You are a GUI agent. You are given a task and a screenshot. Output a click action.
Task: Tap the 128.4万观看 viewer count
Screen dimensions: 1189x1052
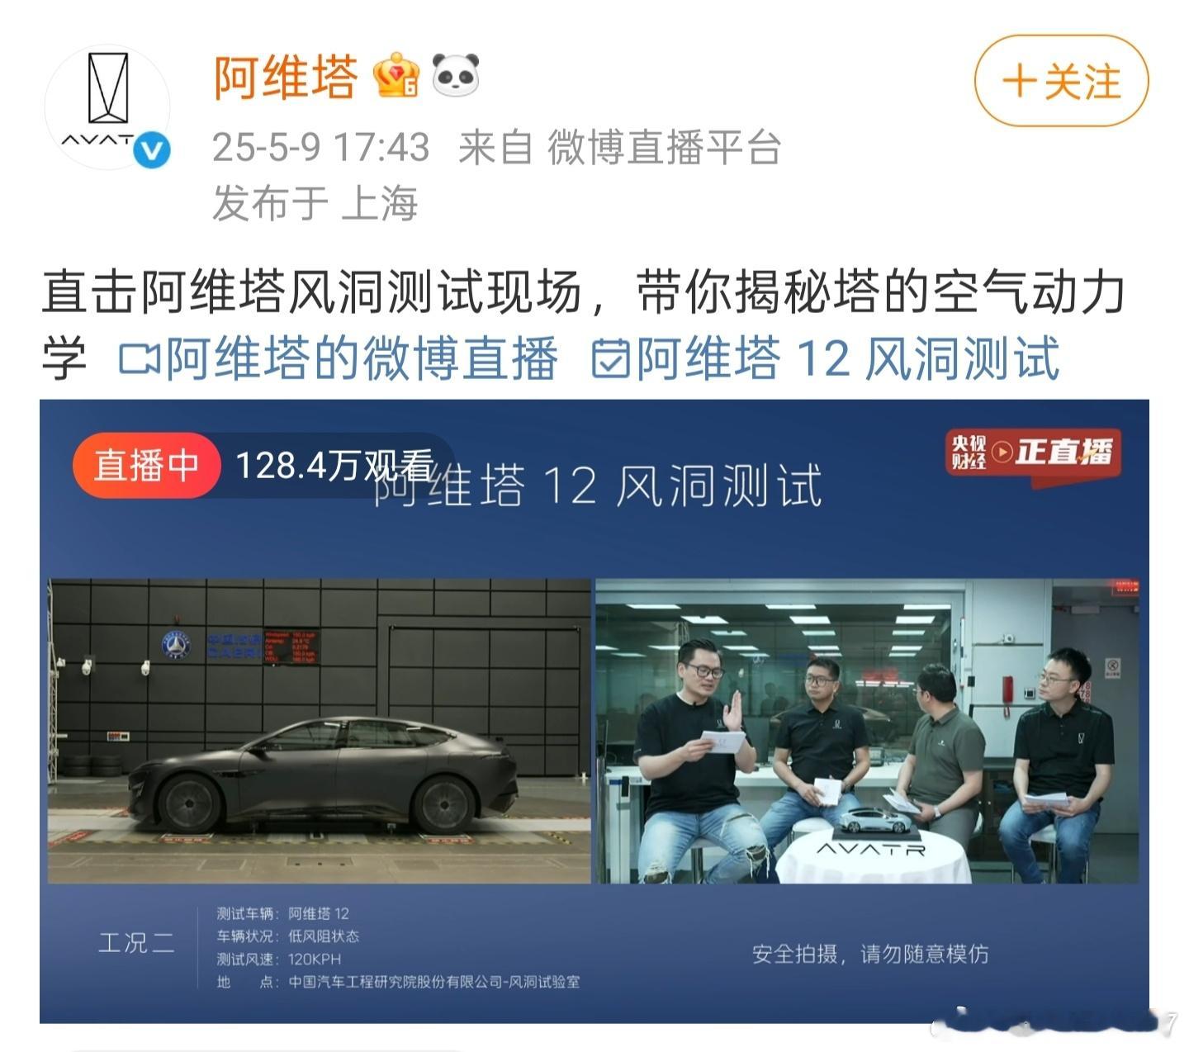[x=334, y=466]
